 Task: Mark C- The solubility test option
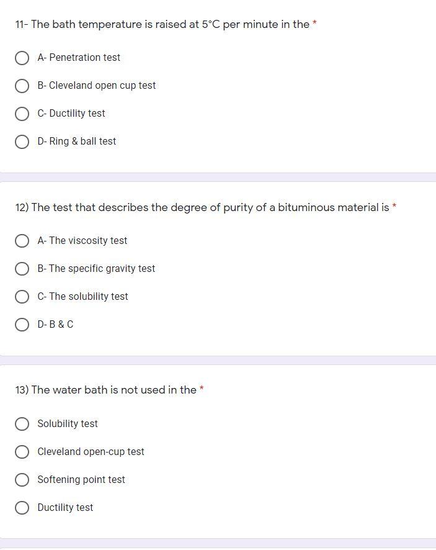click(22, 297)
